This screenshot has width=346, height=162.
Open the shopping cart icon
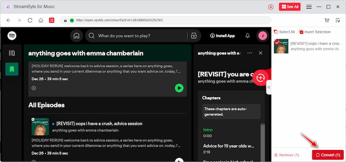[327, 20]
